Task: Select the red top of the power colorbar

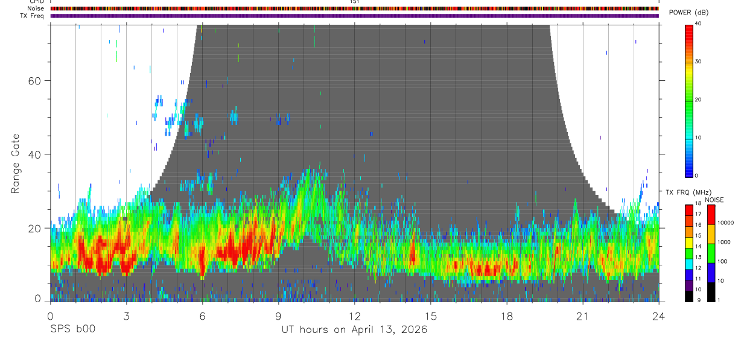Action: click(689, 28)
